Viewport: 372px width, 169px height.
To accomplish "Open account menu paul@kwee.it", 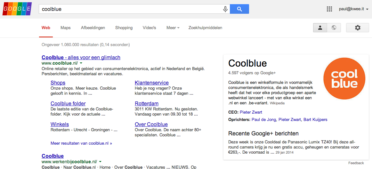I will tap(353, 9).
